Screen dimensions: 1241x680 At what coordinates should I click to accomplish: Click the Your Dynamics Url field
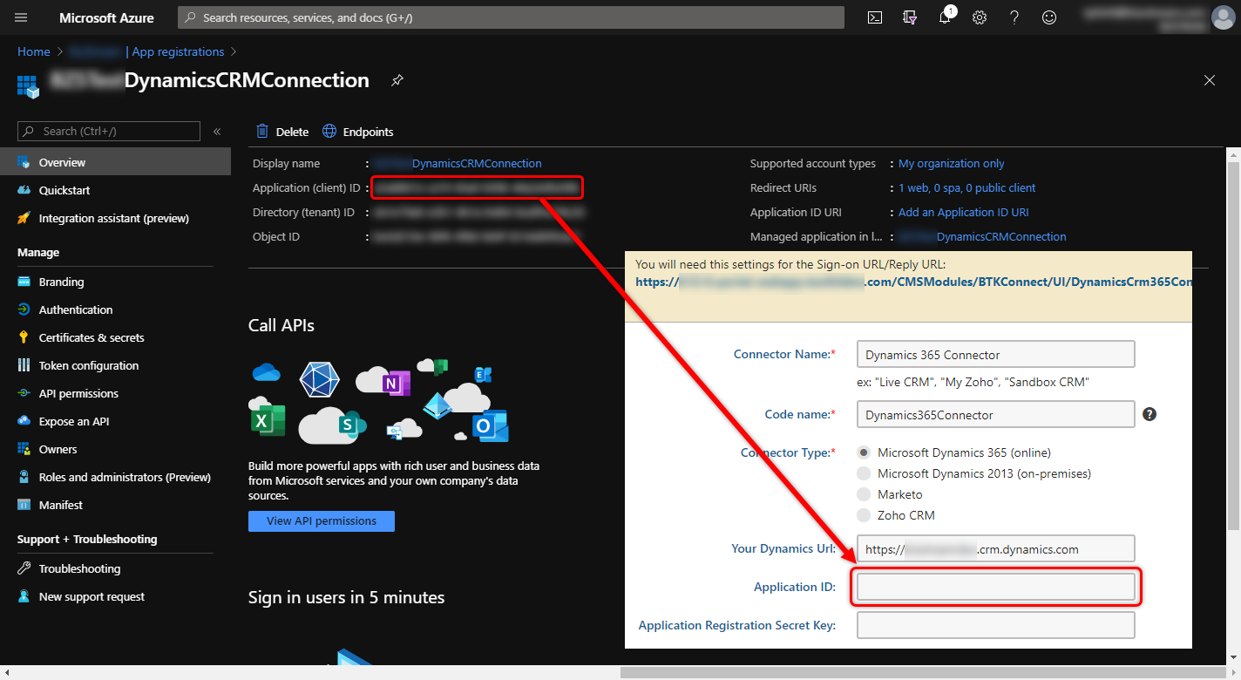click(996, 548)
